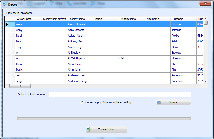Click the DisplayName column header
Image resolution: width=214 pixels, height=139 pixels.
[80, 19]
